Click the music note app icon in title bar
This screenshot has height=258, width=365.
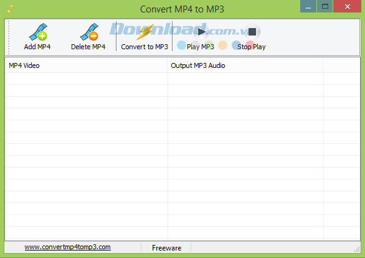(x=11, y=9)
